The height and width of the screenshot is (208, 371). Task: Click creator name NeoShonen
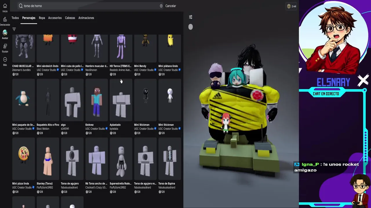pyautogui.click(x=91, y=70)
